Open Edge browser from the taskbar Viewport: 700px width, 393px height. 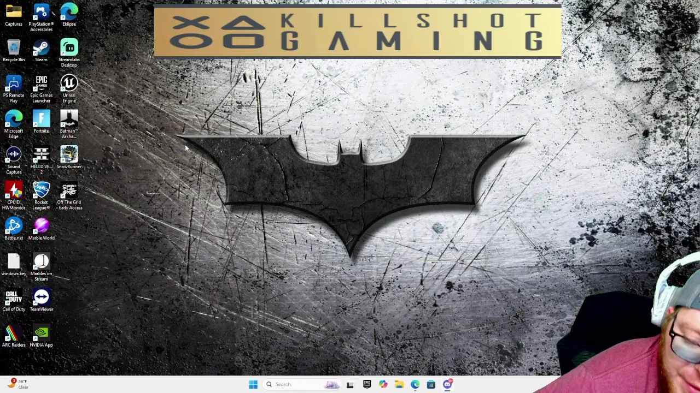(x=415, y=384)
